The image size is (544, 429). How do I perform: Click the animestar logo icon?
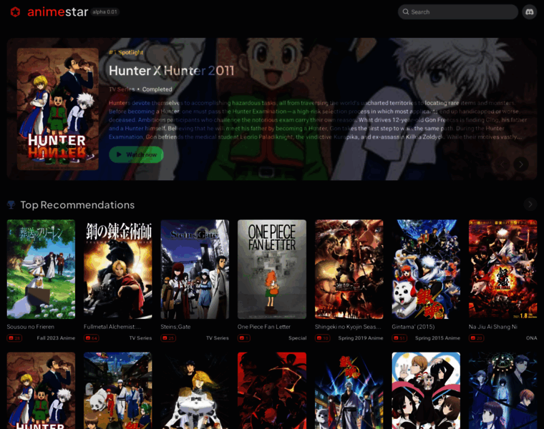pos(15,12)
